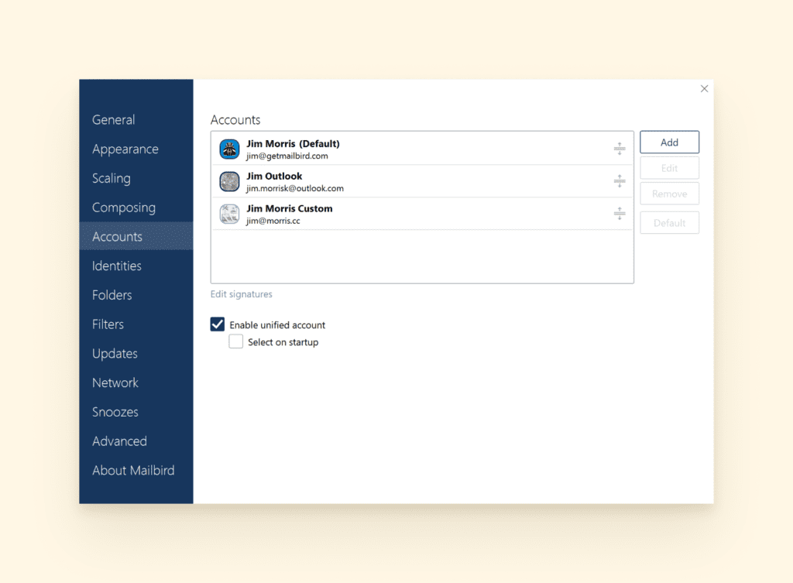Select the account name Jim Morris (Default)
This screenshot has width=793, height=583.
293,143
